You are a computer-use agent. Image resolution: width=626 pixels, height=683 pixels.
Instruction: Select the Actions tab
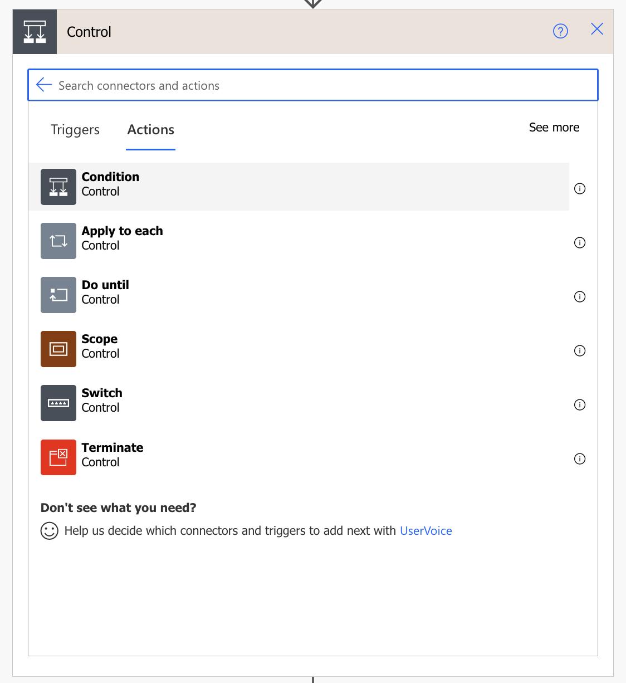coord(150,130)
